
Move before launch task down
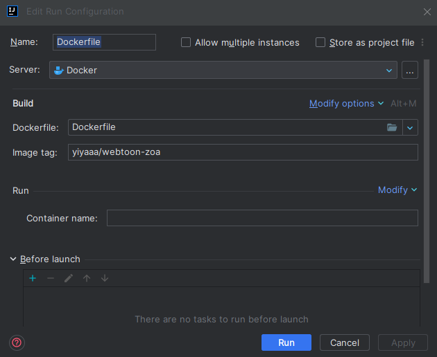tap(105, 278)
